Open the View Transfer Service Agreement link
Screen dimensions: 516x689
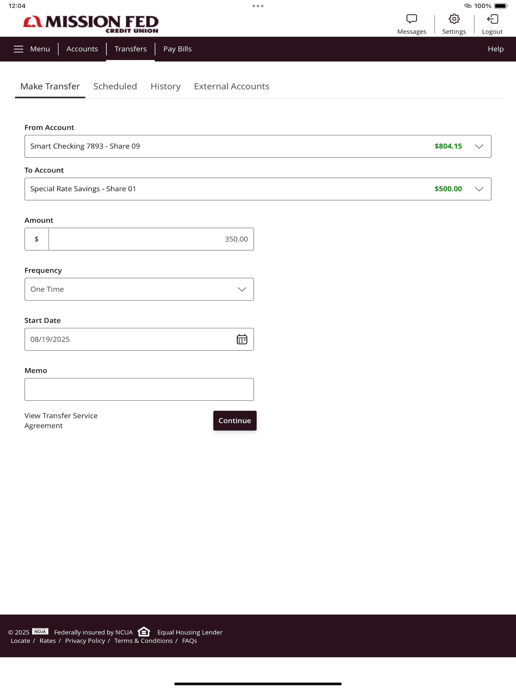pyautogui.click(x=61, y=420)
